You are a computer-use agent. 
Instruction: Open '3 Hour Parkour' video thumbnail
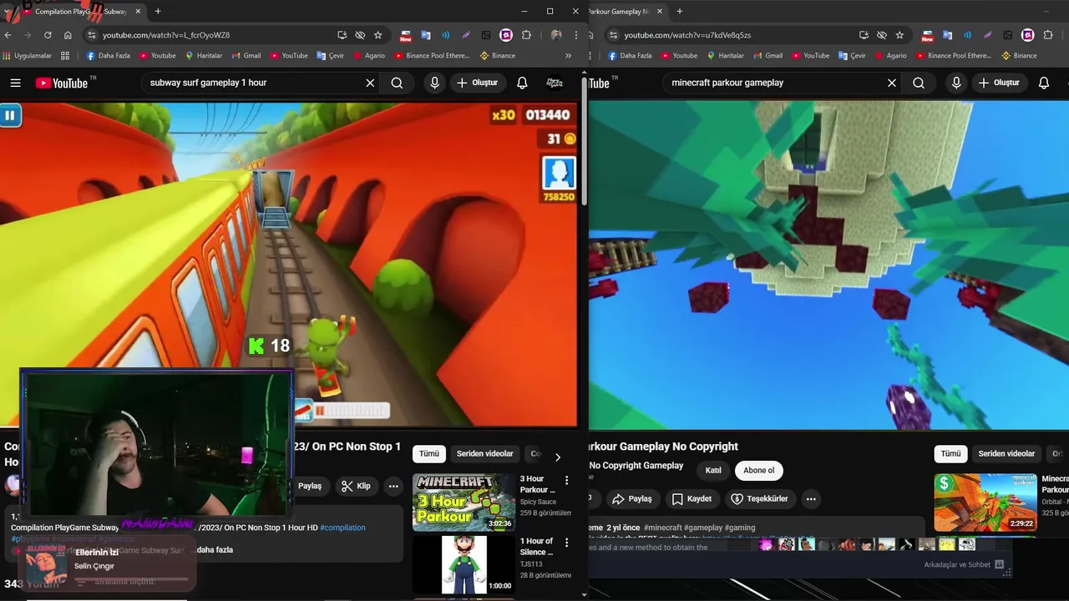click(464, 503)
